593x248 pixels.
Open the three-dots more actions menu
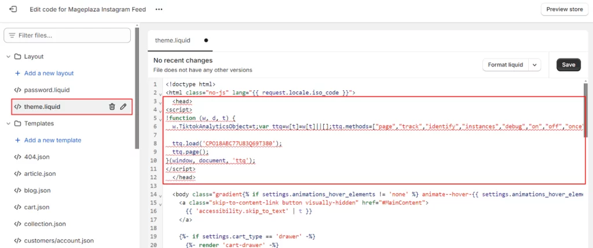(159, 9)
